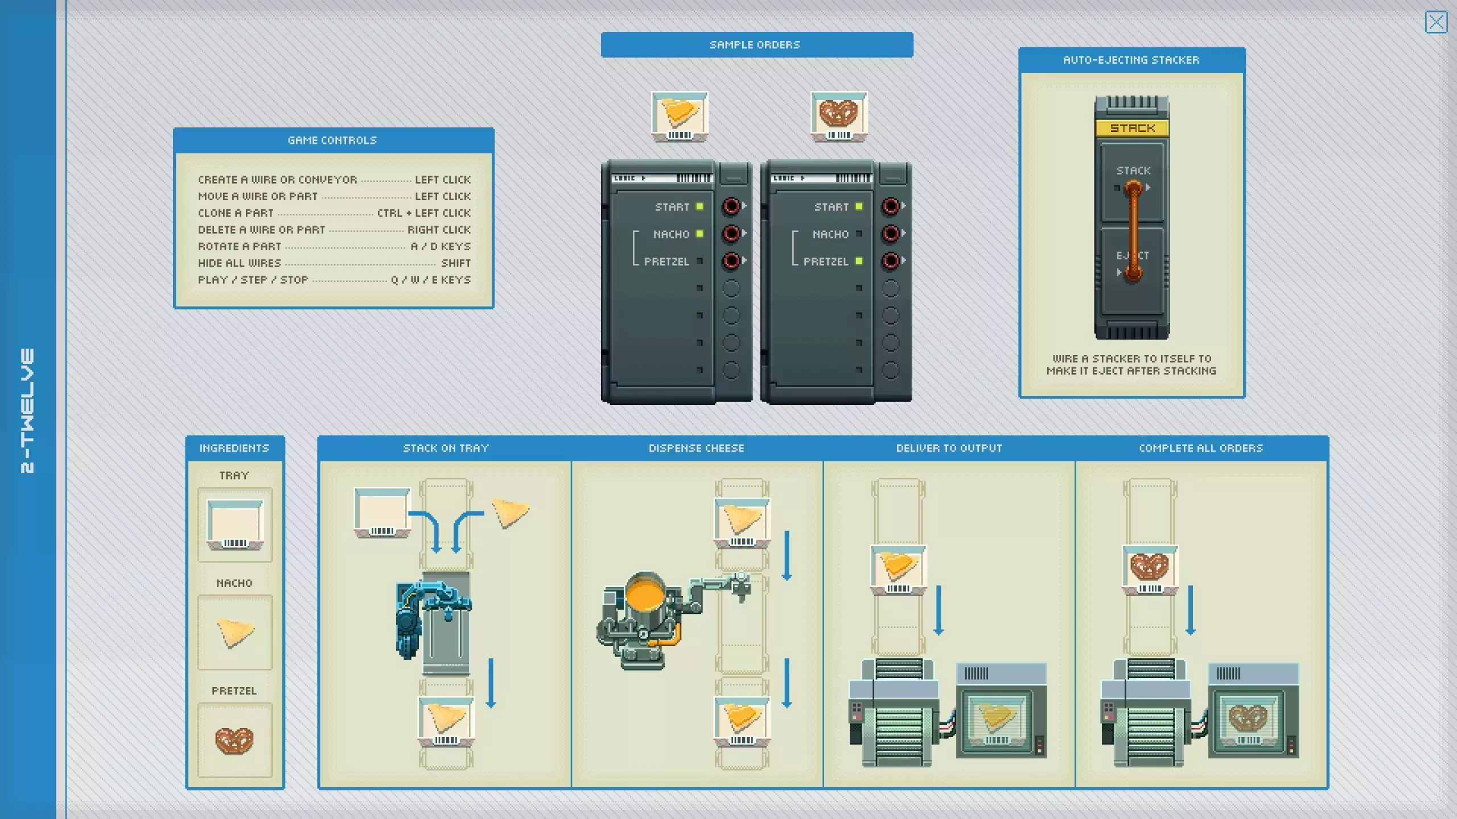
Task: Click the 'Hide all wires' control line
Action: [x=335, y=263]
